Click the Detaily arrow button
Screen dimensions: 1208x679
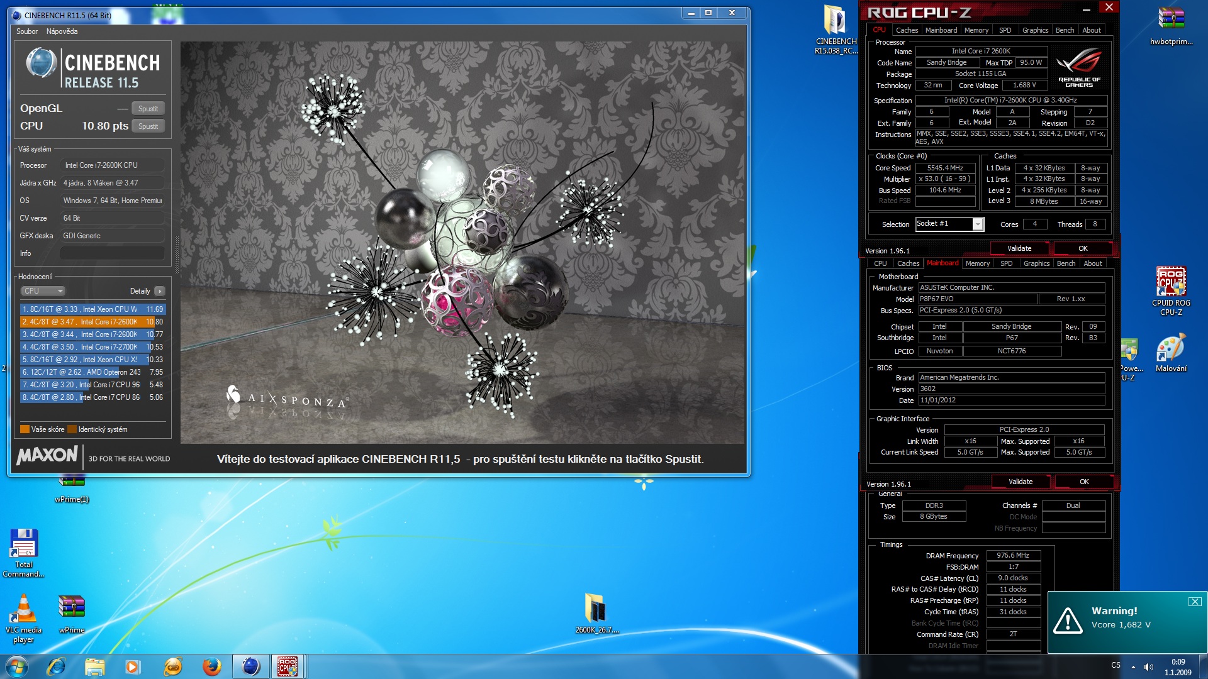[x=160, y=291]
